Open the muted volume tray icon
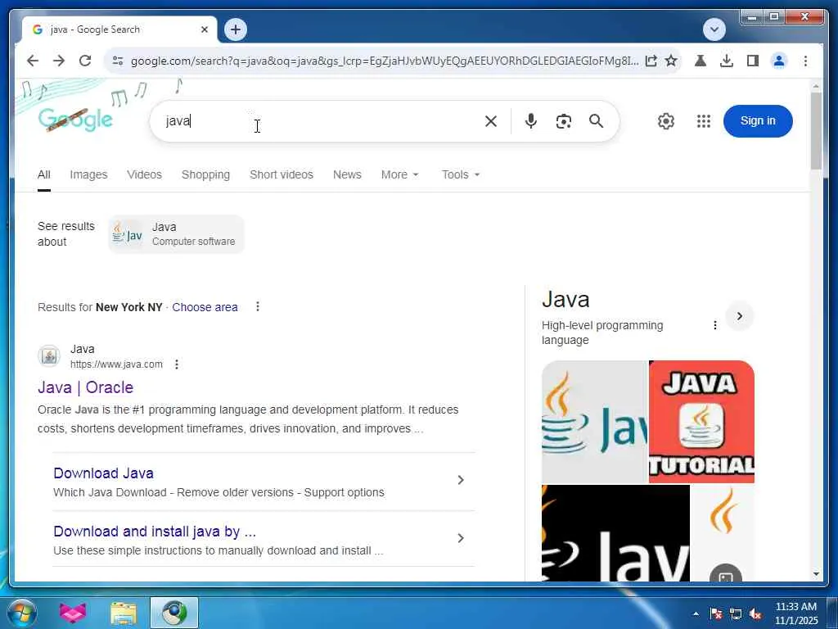This screenshot has height=629, width=838. coord(755,614)
